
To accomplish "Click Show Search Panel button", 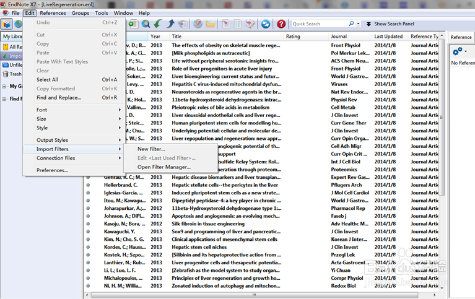I will coord(390,24).
